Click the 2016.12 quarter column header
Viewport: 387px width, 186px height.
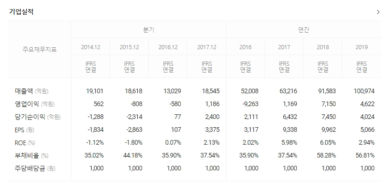point(168,47)
